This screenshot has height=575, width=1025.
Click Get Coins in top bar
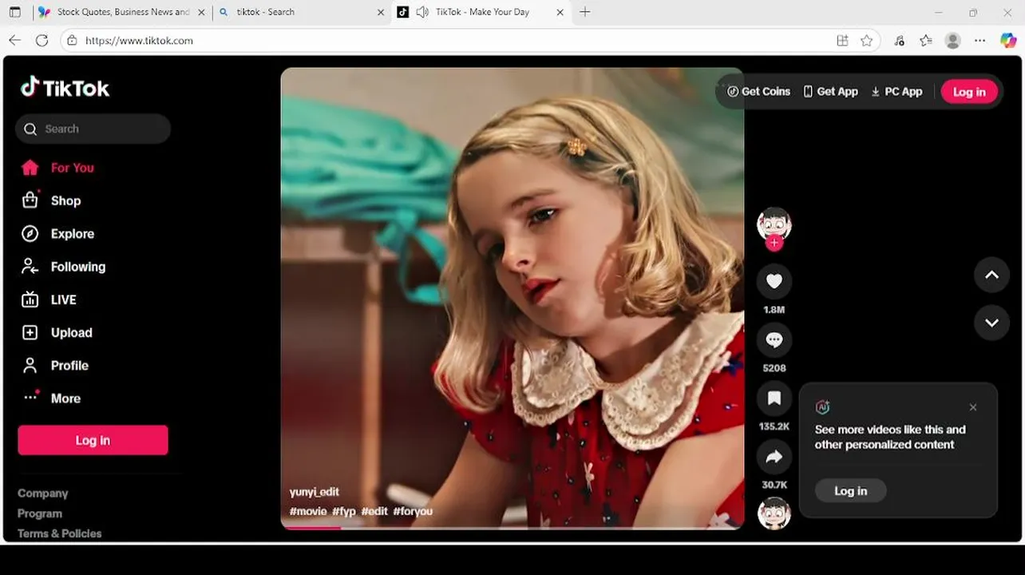pos(758,92)
